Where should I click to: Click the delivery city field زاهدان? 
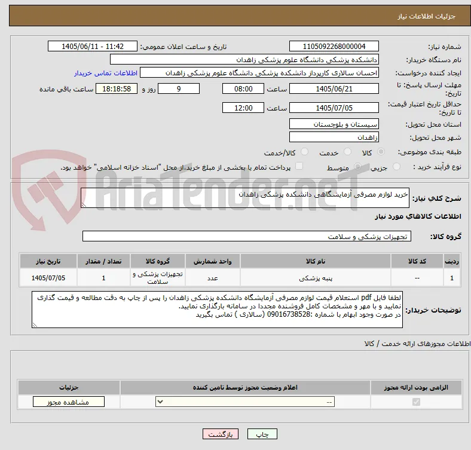(x=334, y=137)
